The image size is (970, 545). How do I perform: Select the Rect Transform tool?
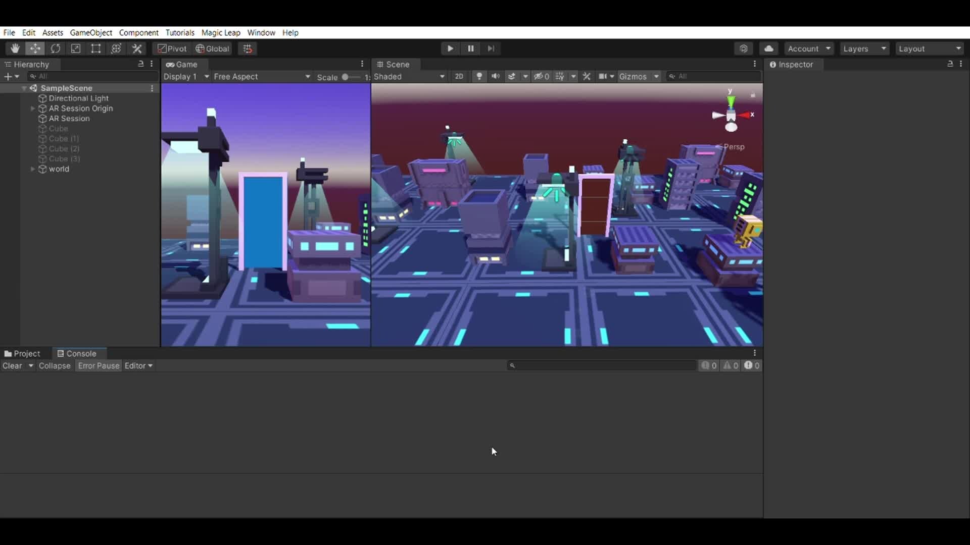click(96, 48)
